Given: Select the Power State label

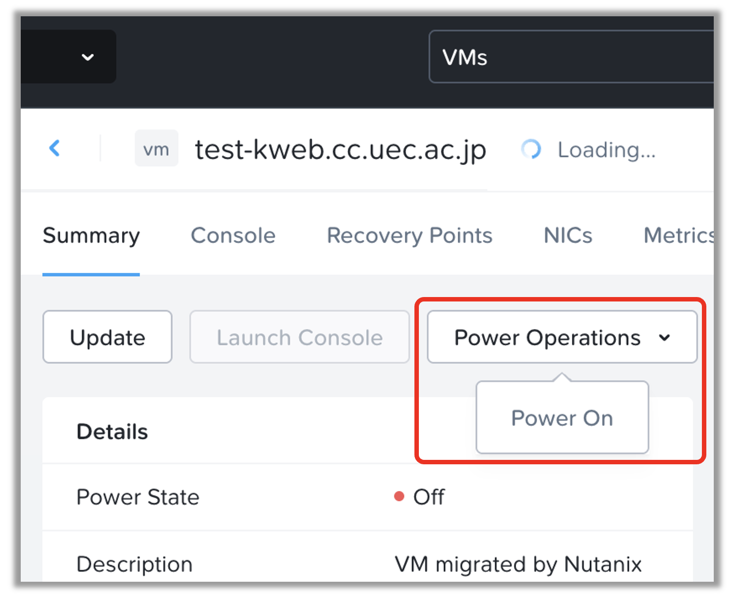Looking at the screenshot, I should (x=138, y=497).
